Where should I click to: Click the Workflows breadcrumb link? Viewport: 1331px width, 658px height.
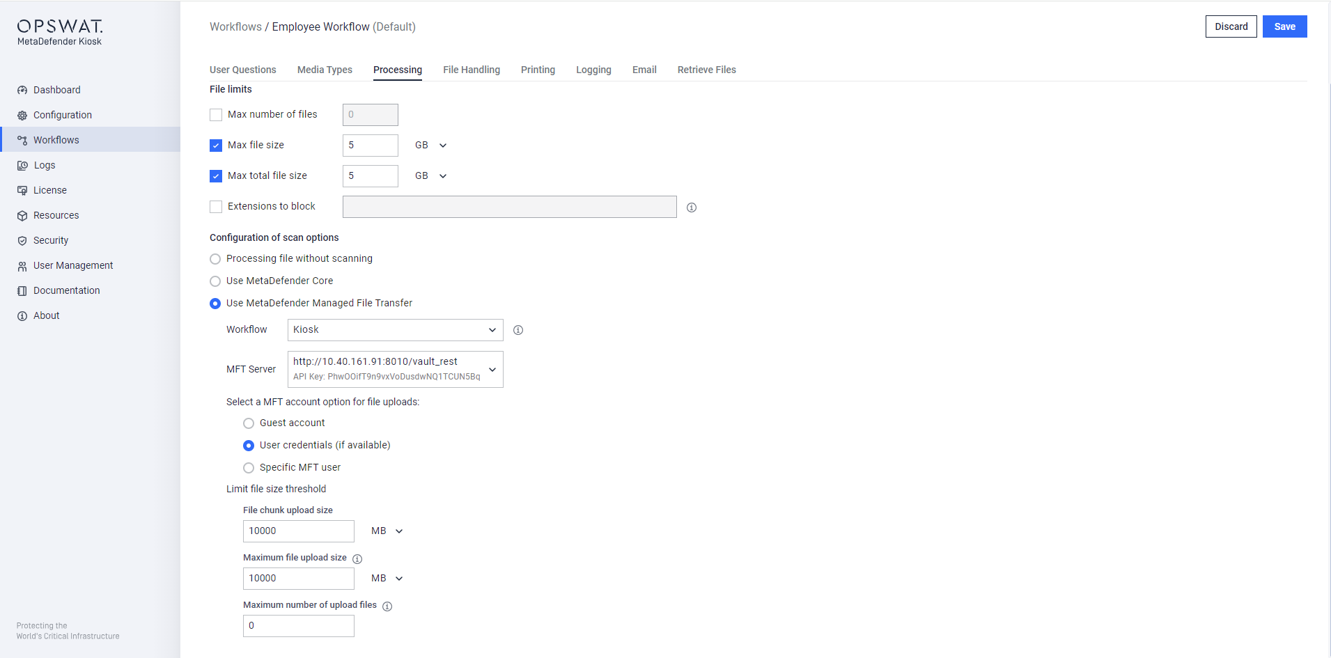[235, 26]
